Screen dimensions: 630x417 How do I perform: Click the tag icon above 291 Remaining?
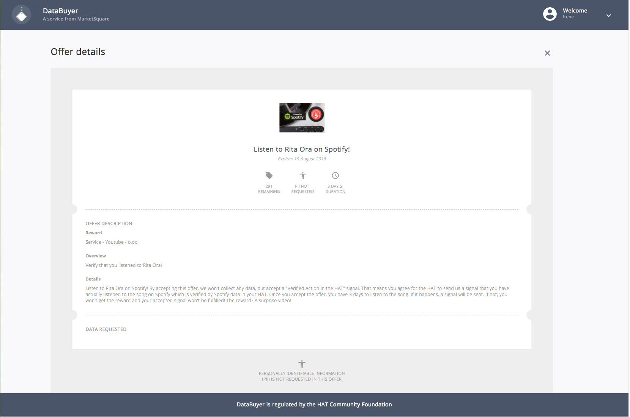269,176
